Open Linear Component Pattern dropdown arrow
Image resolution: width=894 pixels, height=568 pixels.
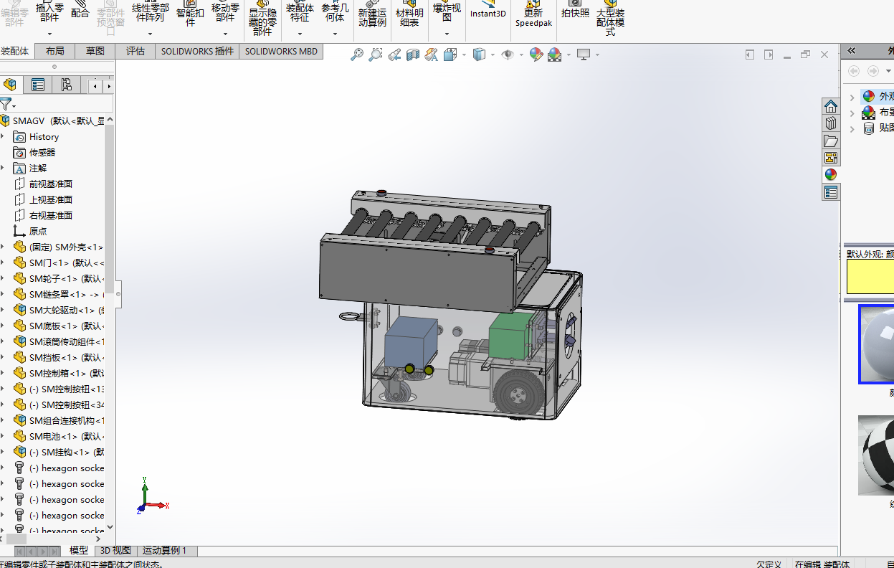pos(150,34)
